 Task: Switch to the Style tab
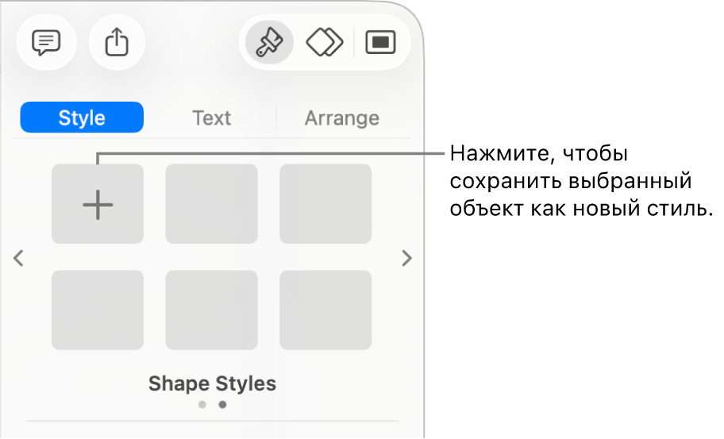pos(82,117)
